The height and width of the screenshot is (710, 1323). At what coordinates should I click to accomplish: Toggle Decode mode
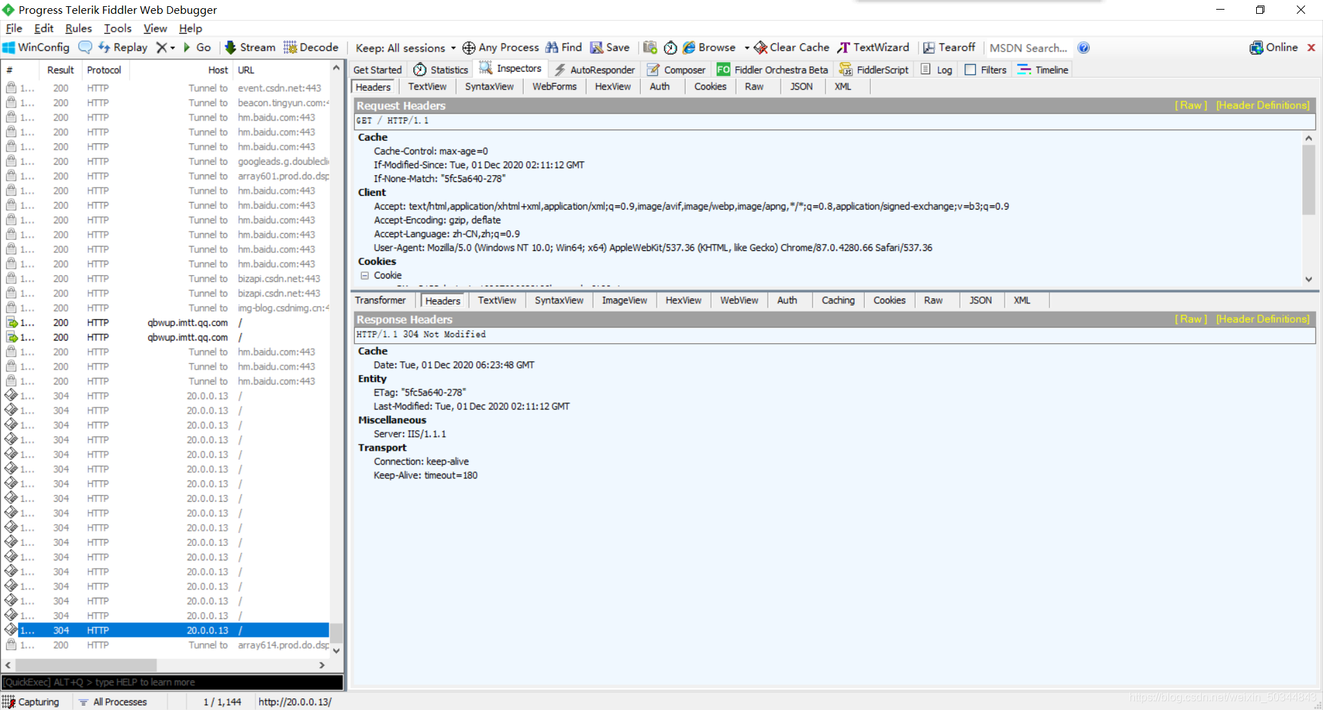pos(311,48)
